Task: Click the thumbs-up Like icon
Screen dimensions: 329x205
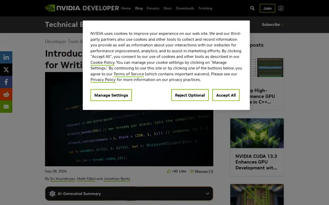Action: click(169, 171)
